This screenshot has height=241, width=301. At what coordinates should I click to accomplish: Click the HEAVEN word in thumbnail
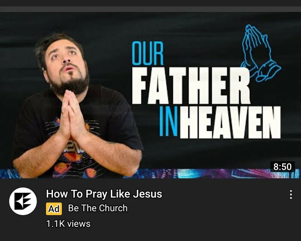tap(231, 122)
